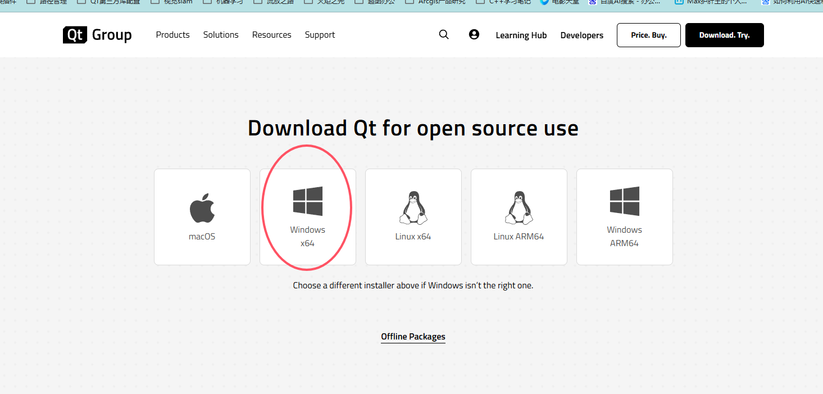This screenshot has height=394, width=823.
Task: Open the Resources menu
Action: click(x=272, y=35)
